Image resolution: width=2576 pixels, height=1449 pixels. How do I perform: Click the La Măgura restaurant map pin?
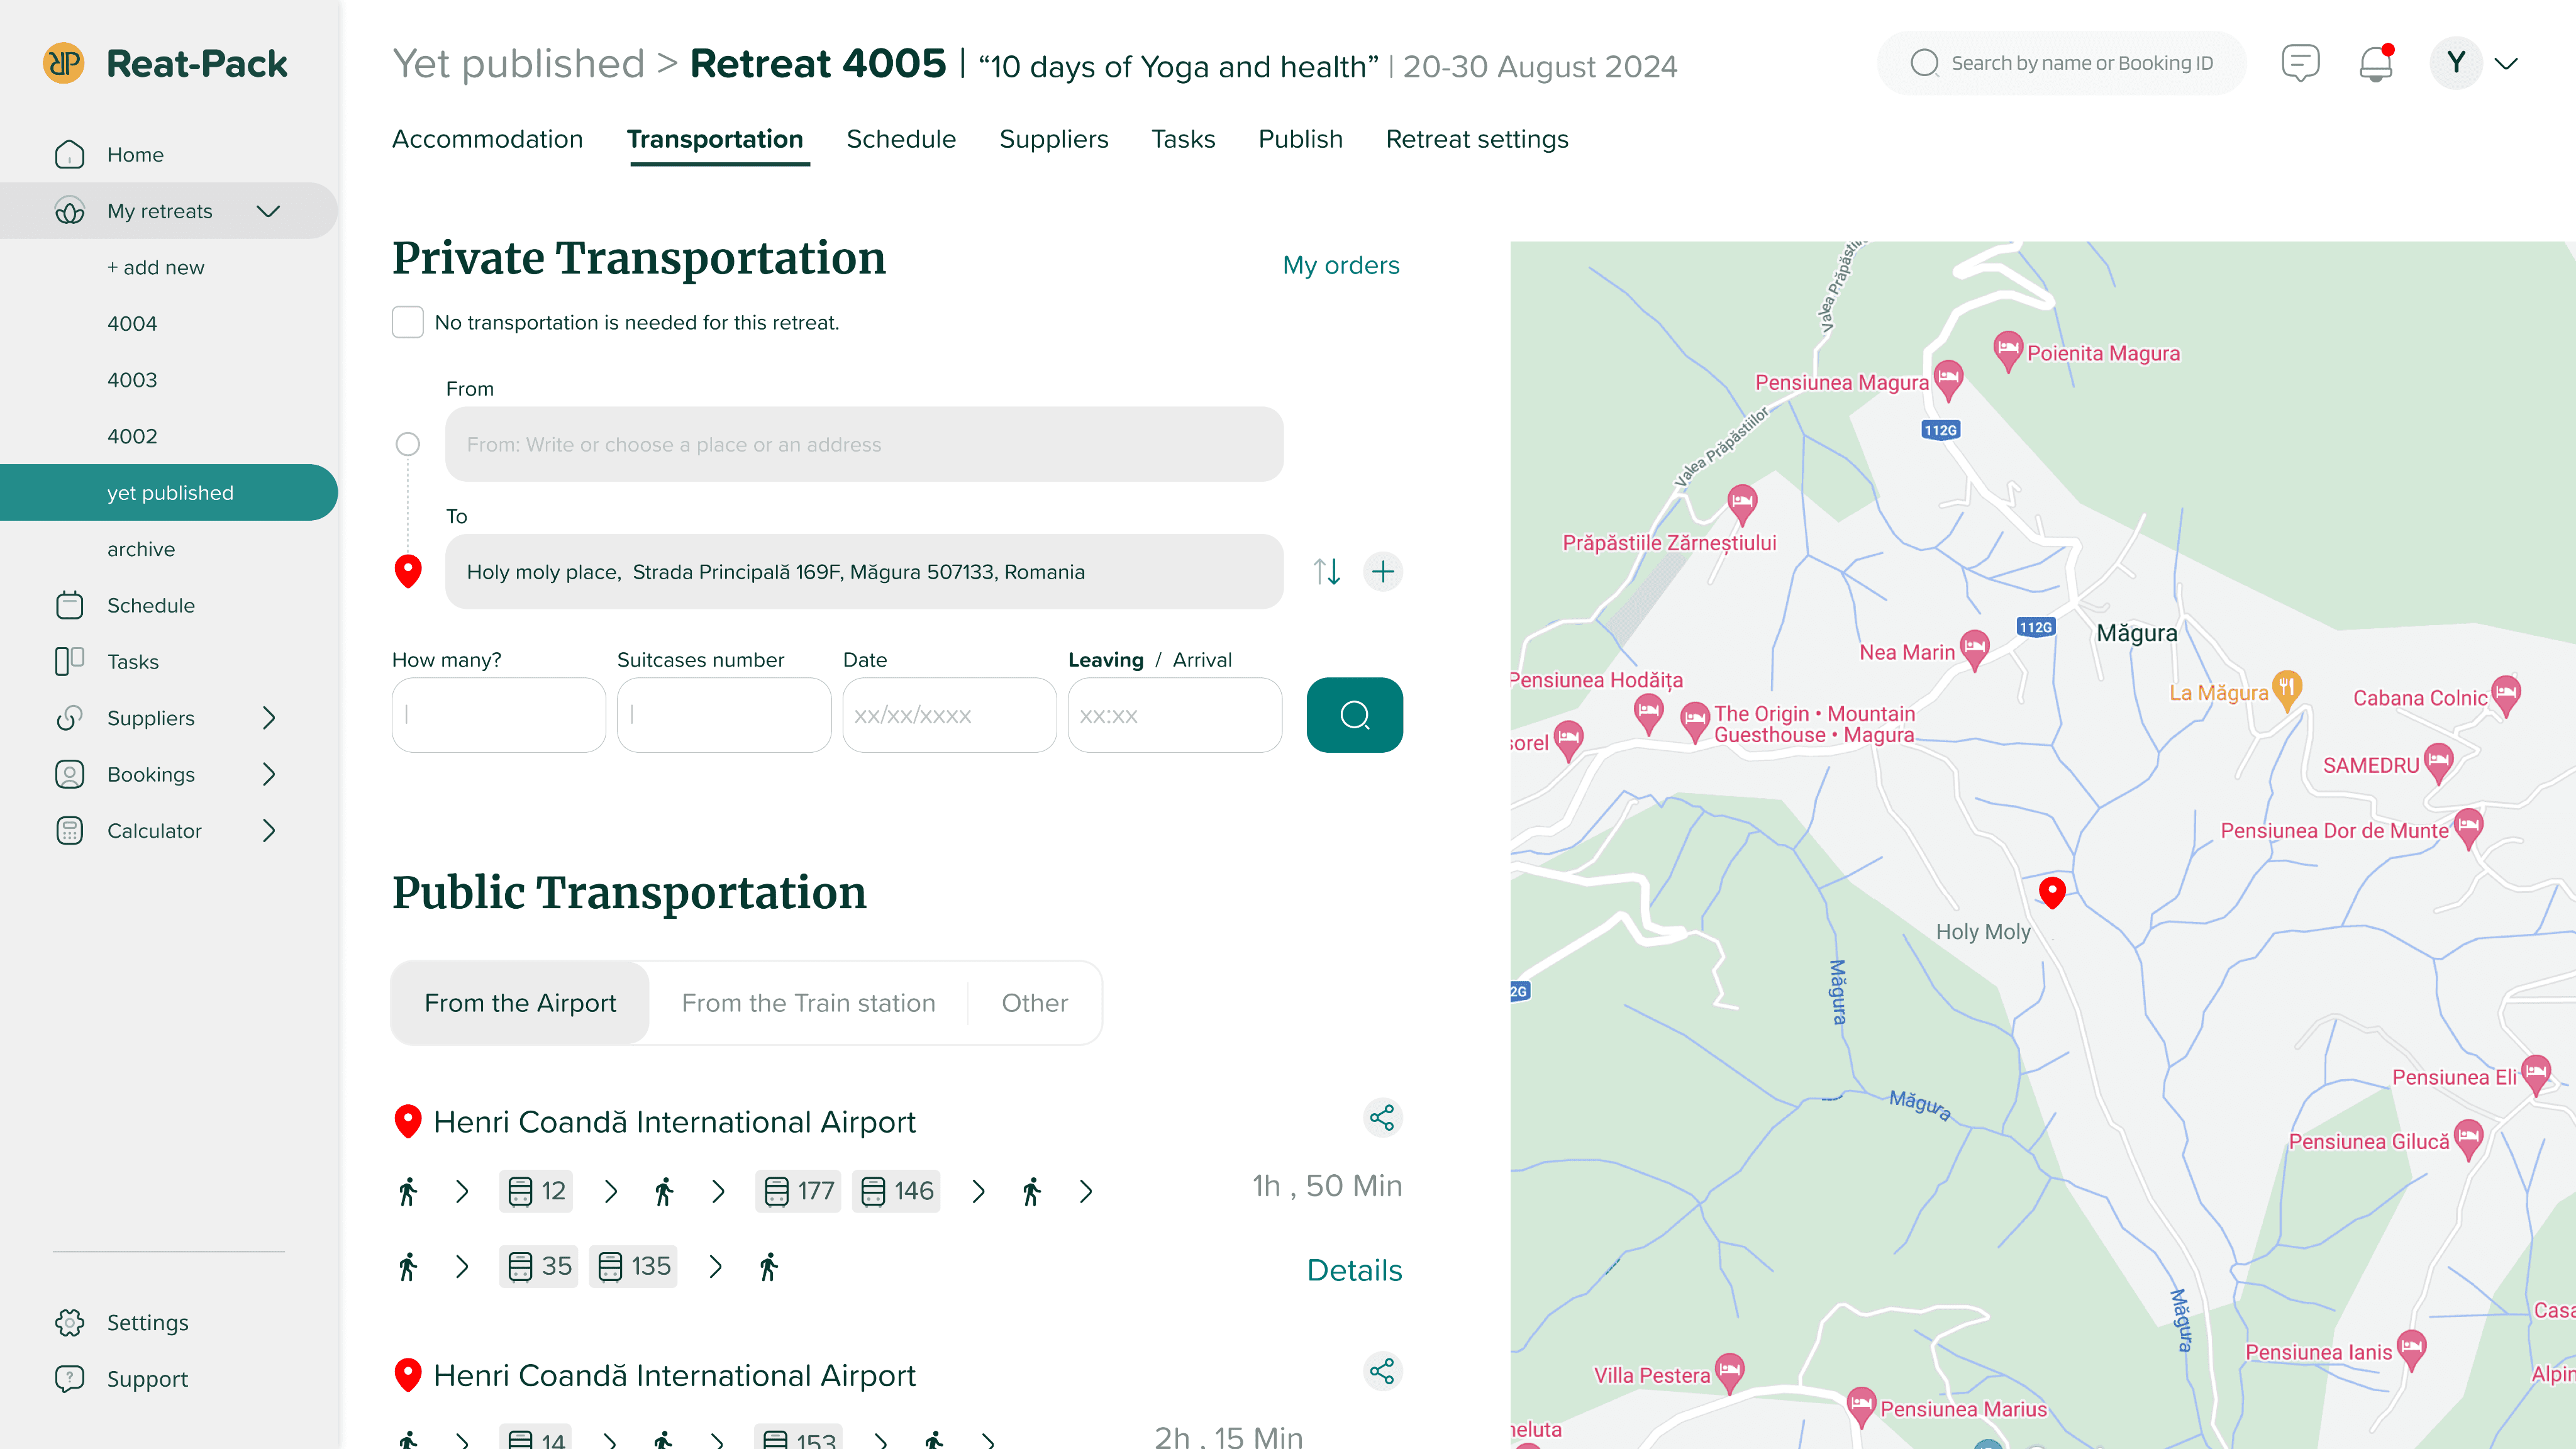(x=2287, y=688)
